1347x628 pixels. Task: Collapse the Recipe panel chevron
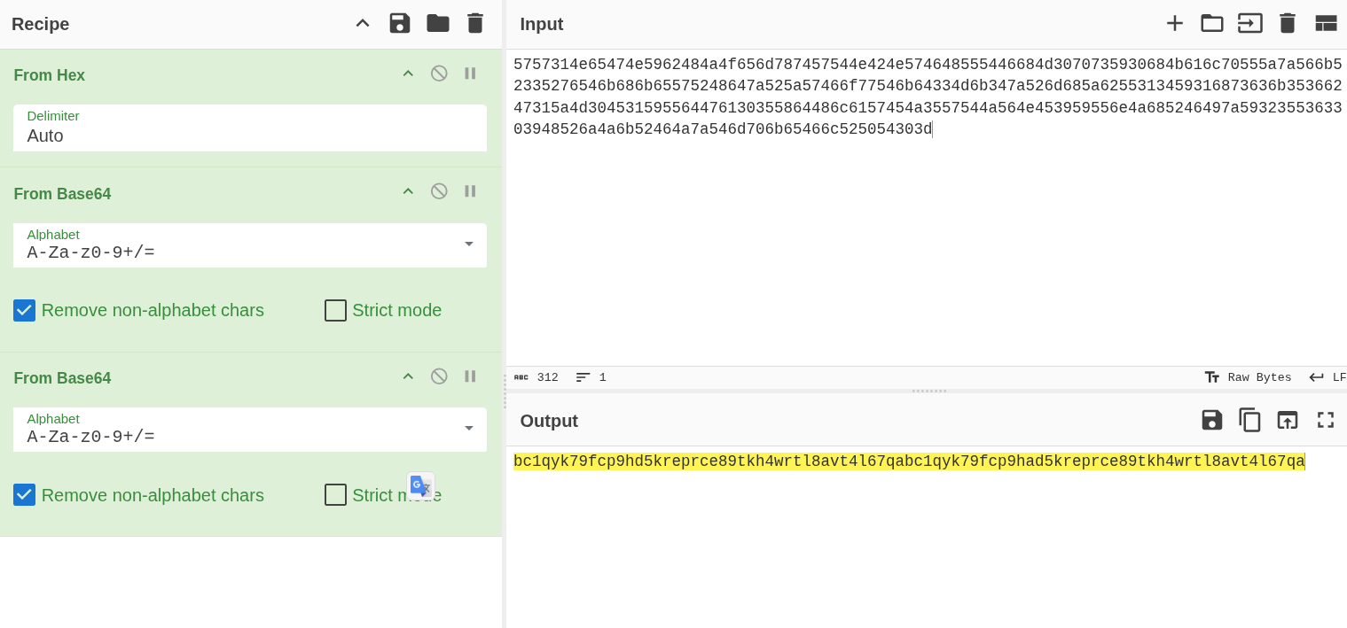pos(362,23)
